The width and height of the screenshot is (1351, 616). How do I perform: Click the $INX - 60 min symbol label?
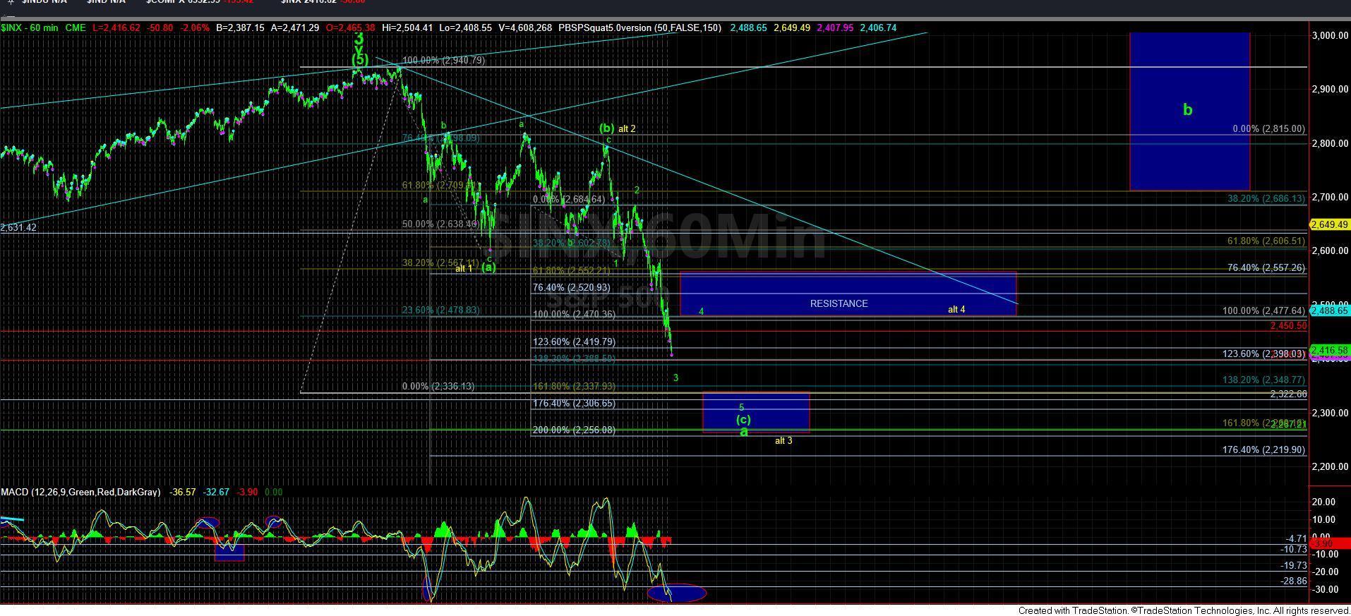coord(30,28)
